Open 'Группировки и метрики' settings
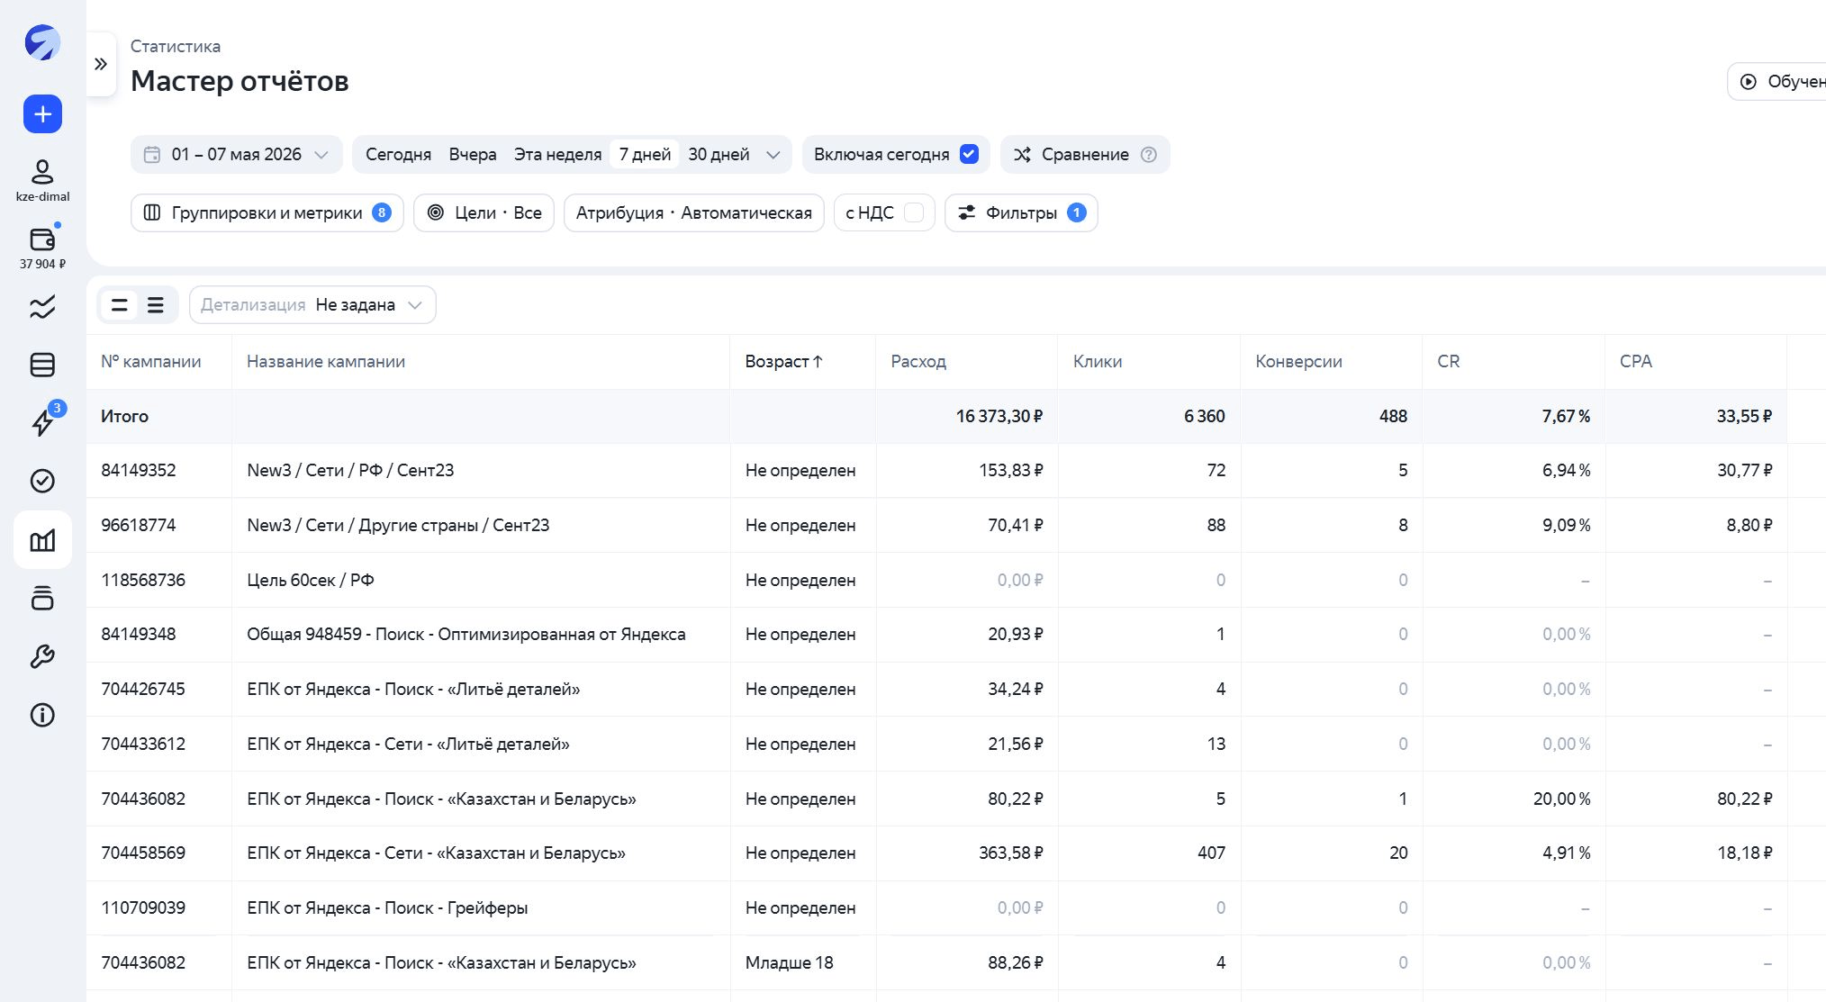Image resolution: width=1826 pixels, height=1002 pixels. 267,212
